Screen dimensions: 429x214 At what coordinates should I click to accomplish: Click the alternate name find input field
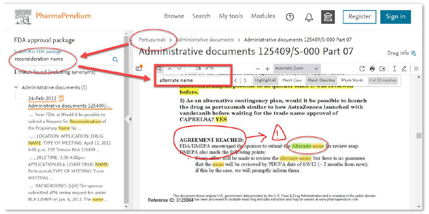[x=193, y=81]
